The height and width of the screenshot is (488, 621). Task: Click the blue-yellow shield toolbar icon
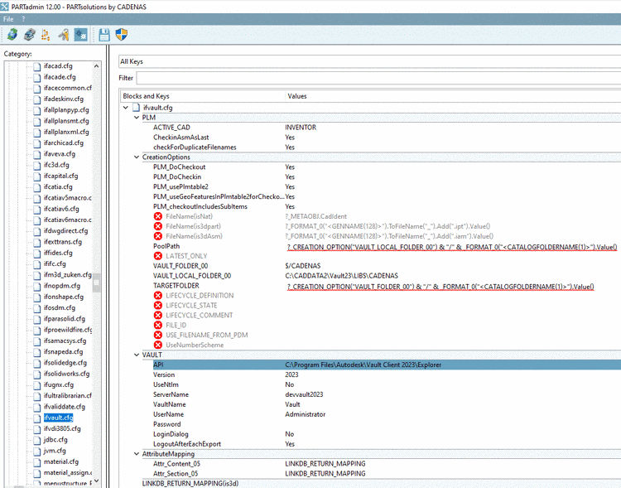click(121, 35)
